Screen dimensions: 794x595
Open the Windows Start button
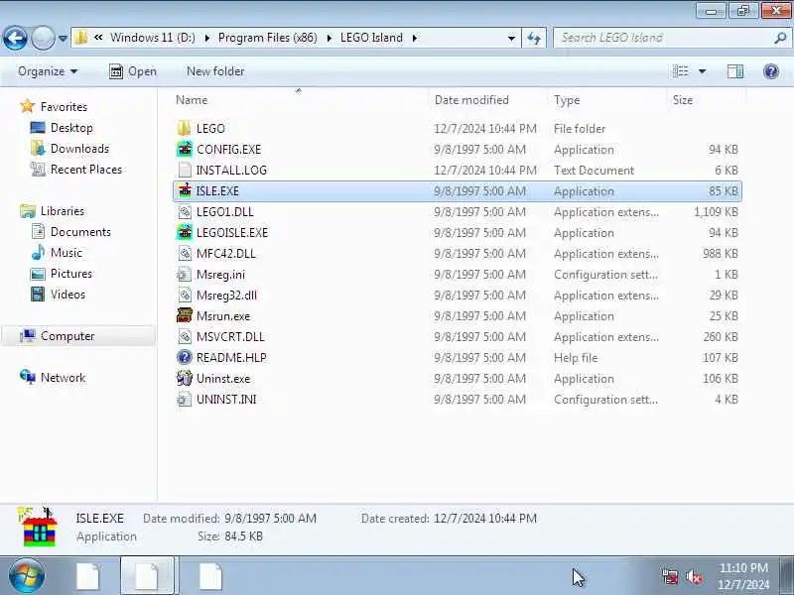[27, 576]
